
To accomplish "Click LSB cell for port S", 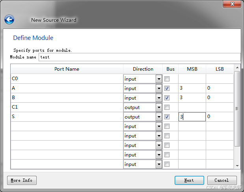I will pos(220,117).
